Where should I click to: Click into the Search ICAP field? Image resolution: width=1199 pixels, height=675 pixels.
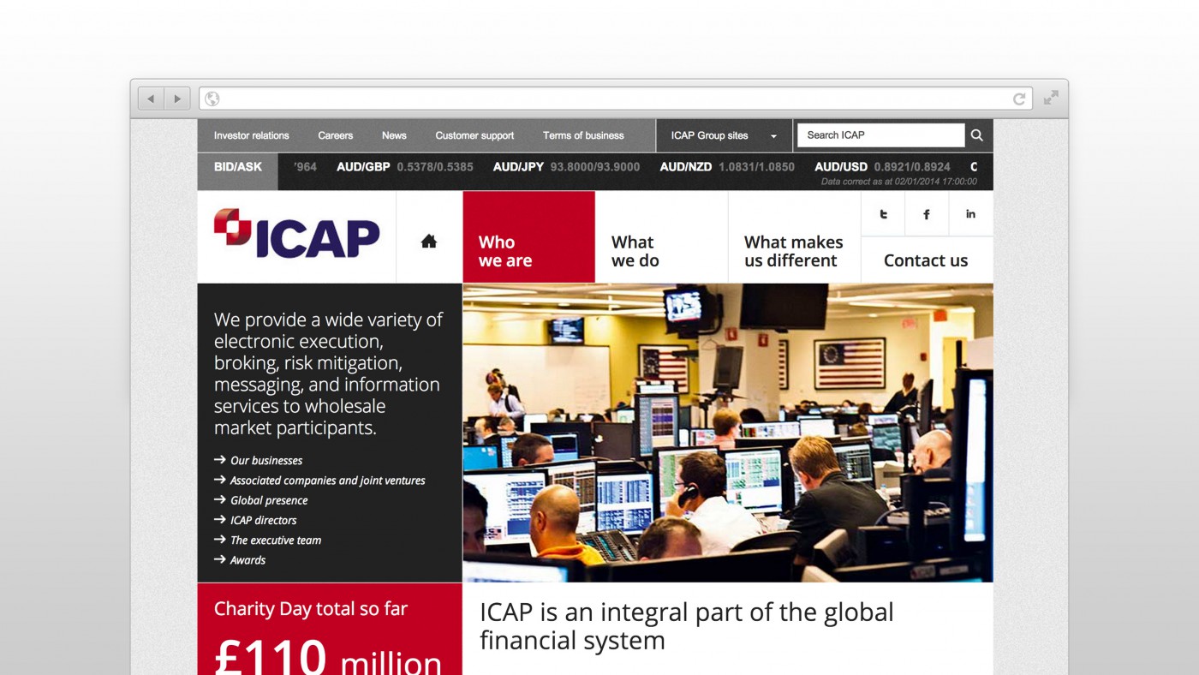point(880,135)
